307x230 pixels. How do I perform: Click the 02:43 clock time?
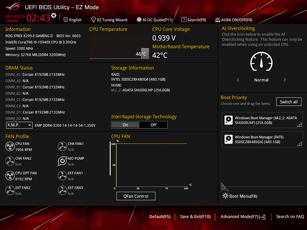tap(39, 18)
